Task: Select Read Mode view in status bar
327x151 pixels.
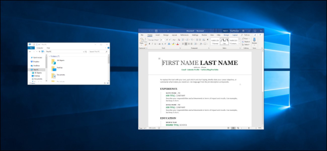Action: coord(228,128)
